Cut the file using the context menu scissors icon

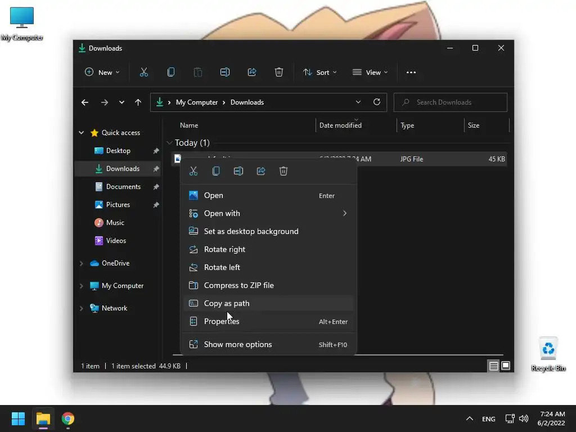(193, 171)
